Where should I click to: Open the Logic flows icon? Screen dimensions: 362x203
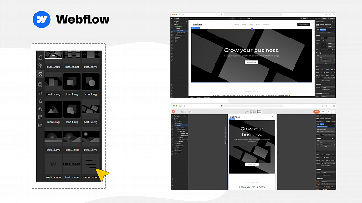pyautogui.click(x=40, y=93)
